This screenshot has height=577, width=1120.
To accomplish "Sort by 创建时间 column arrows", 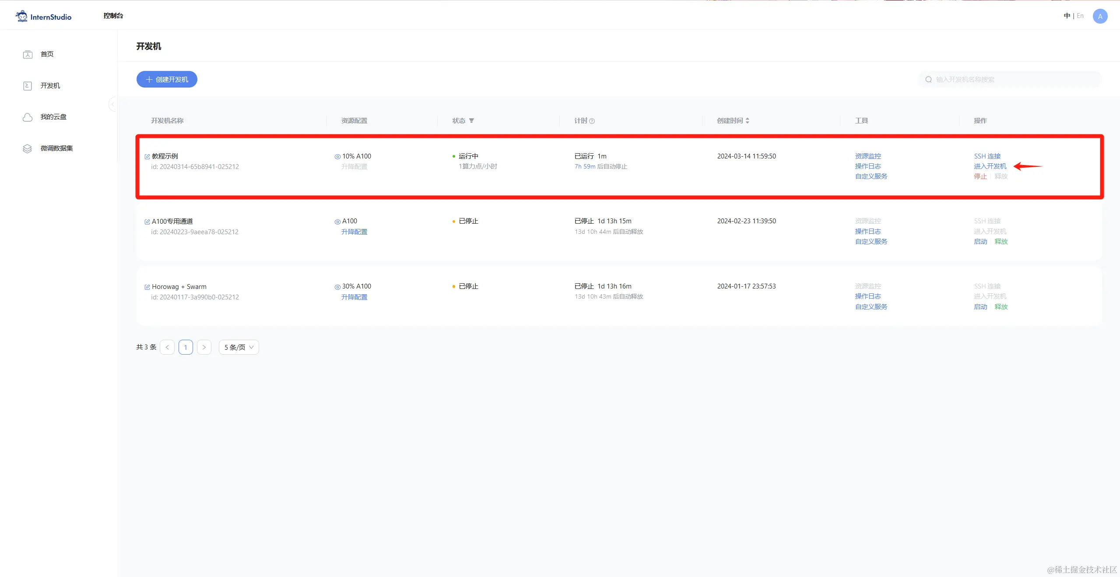I will [x=748, y=121].
